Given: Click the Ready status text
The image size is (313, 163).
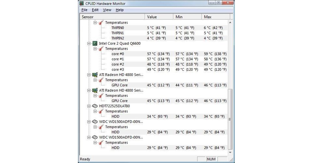Looking at the screenshot, I should 85,159.
